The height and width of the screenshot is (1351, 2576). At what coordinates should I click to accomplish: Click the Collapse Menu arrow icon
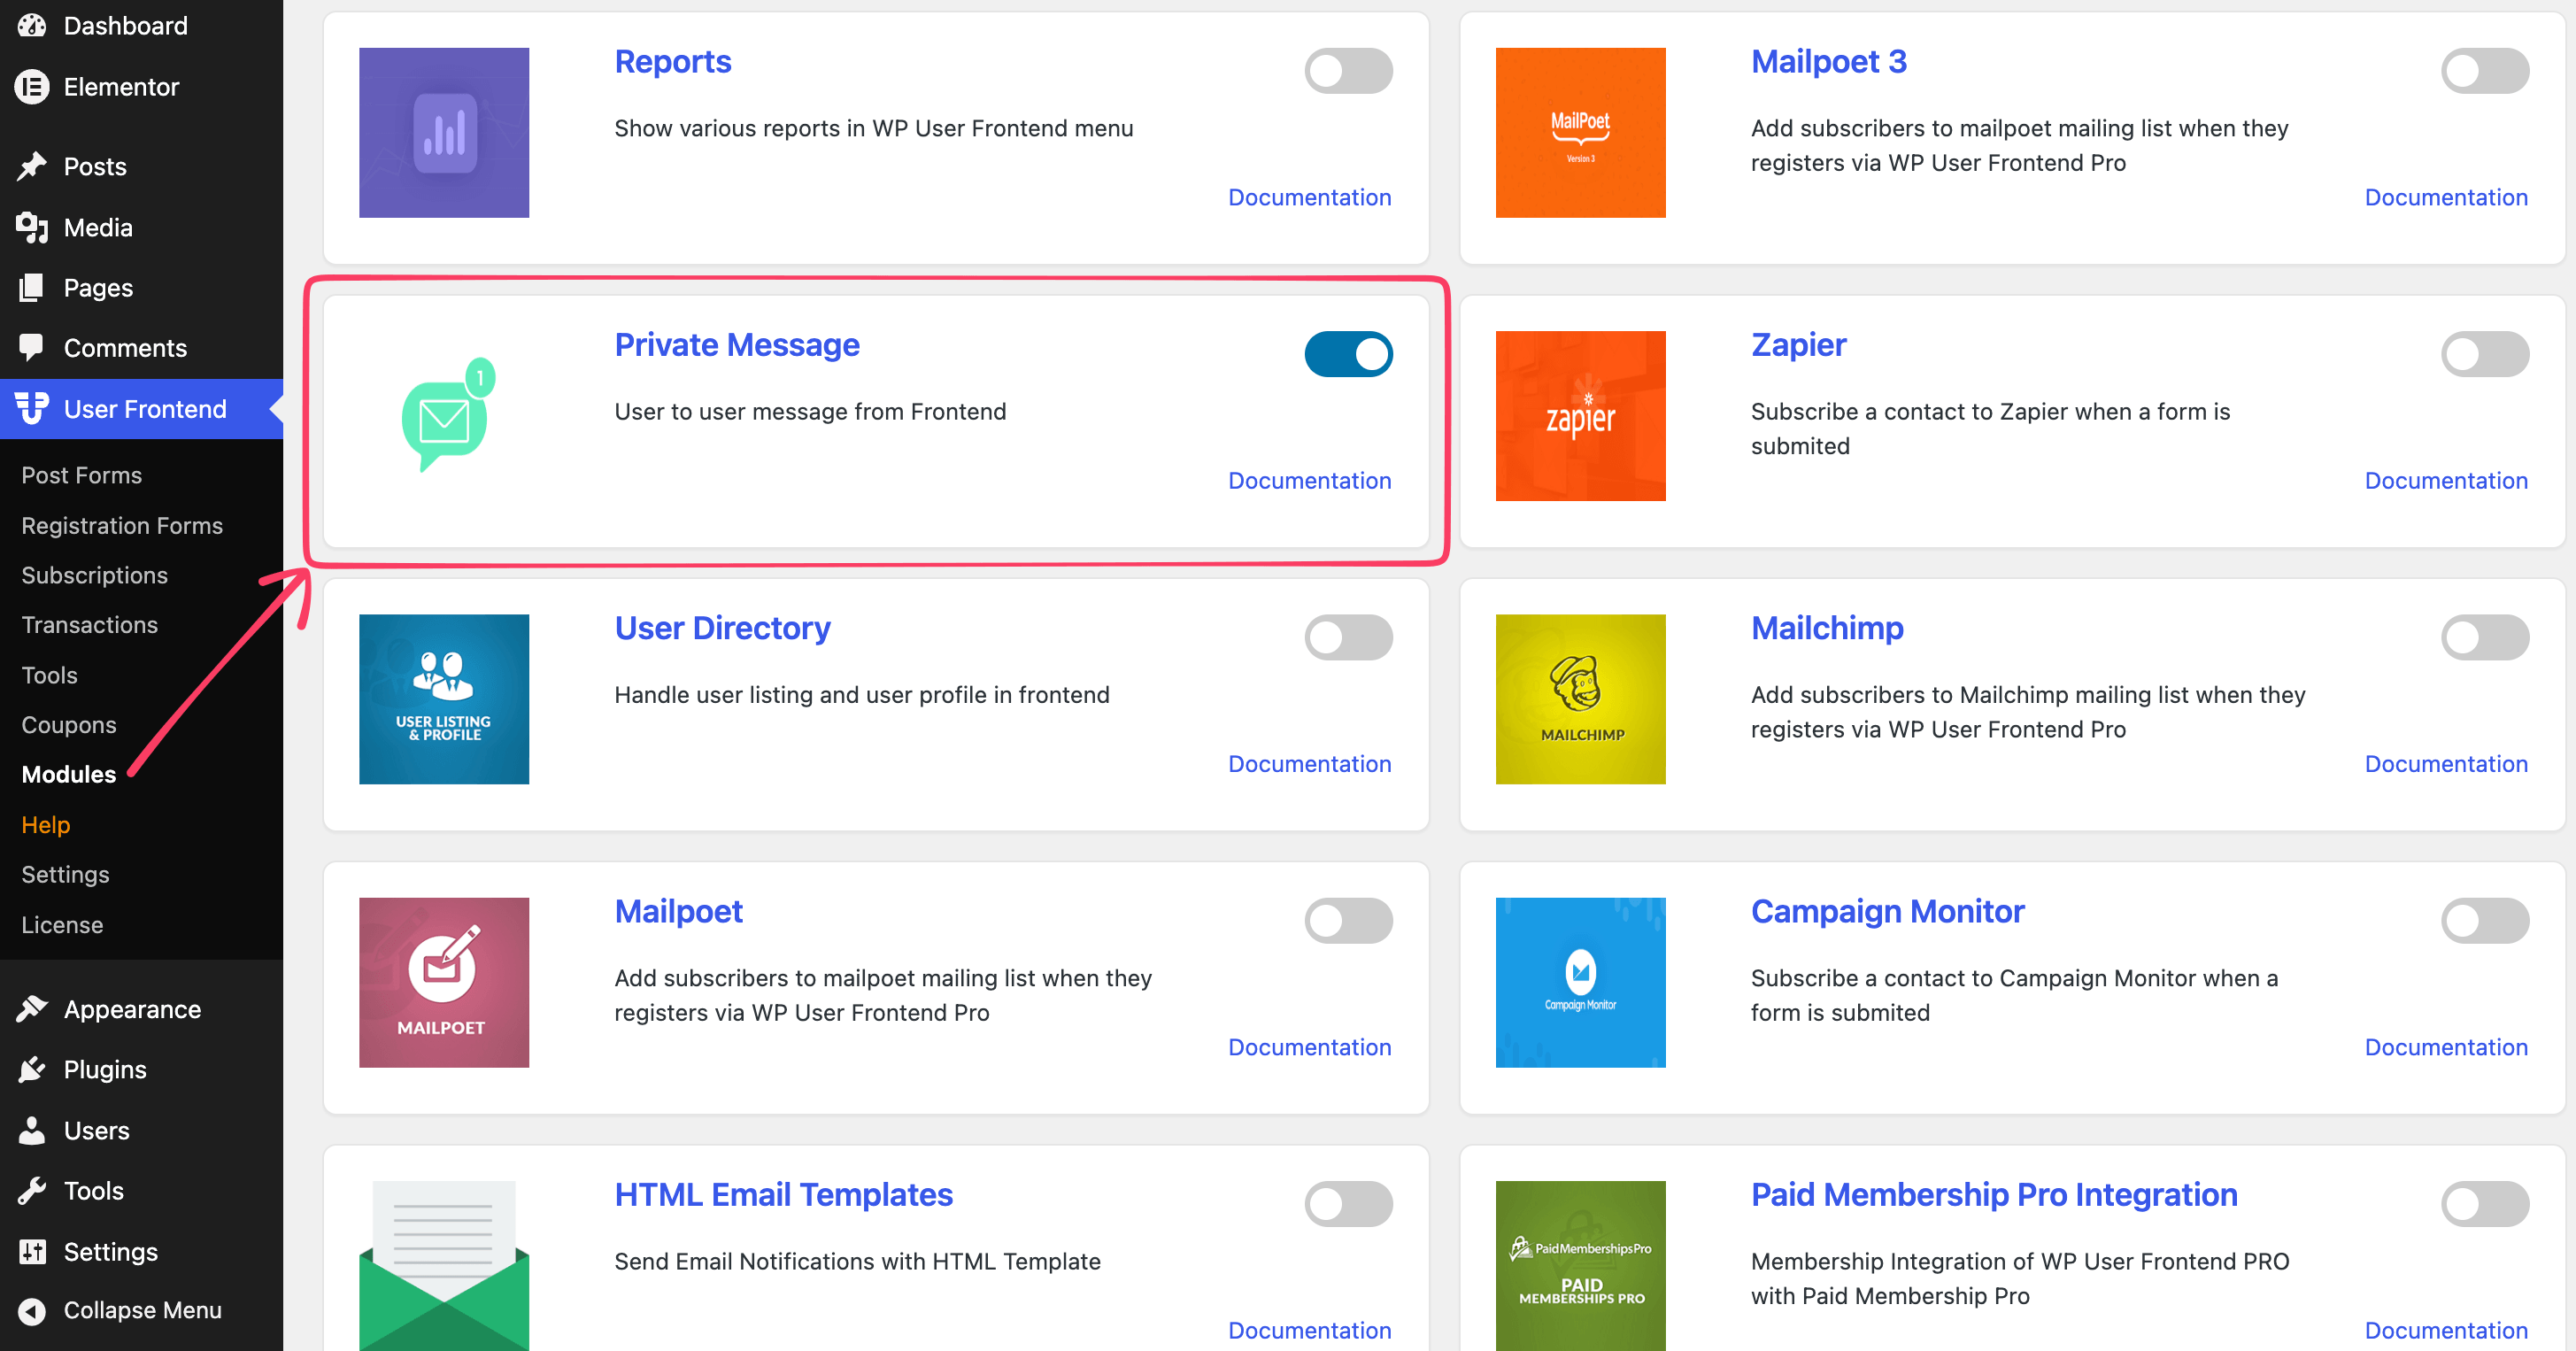pyautogui.click(x=32, y=1310)
